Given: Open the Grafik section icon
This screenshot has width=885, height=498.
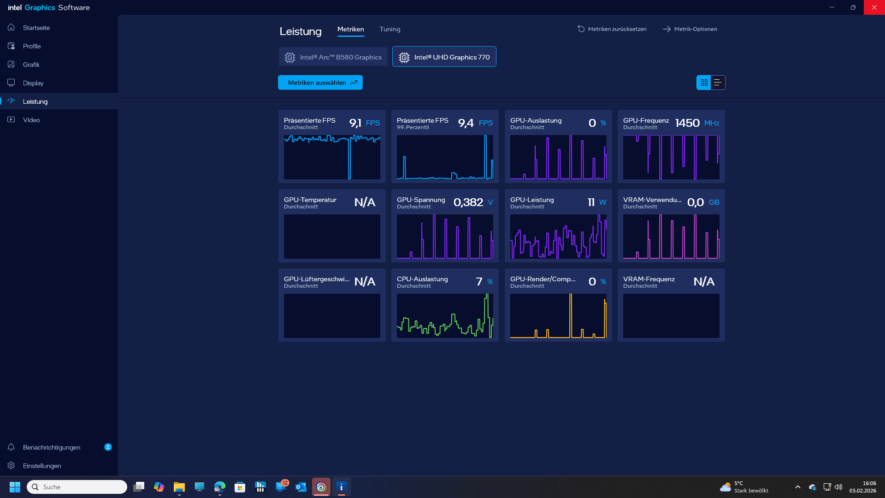Looking at the screenshot, I should (x=11, y=65).
